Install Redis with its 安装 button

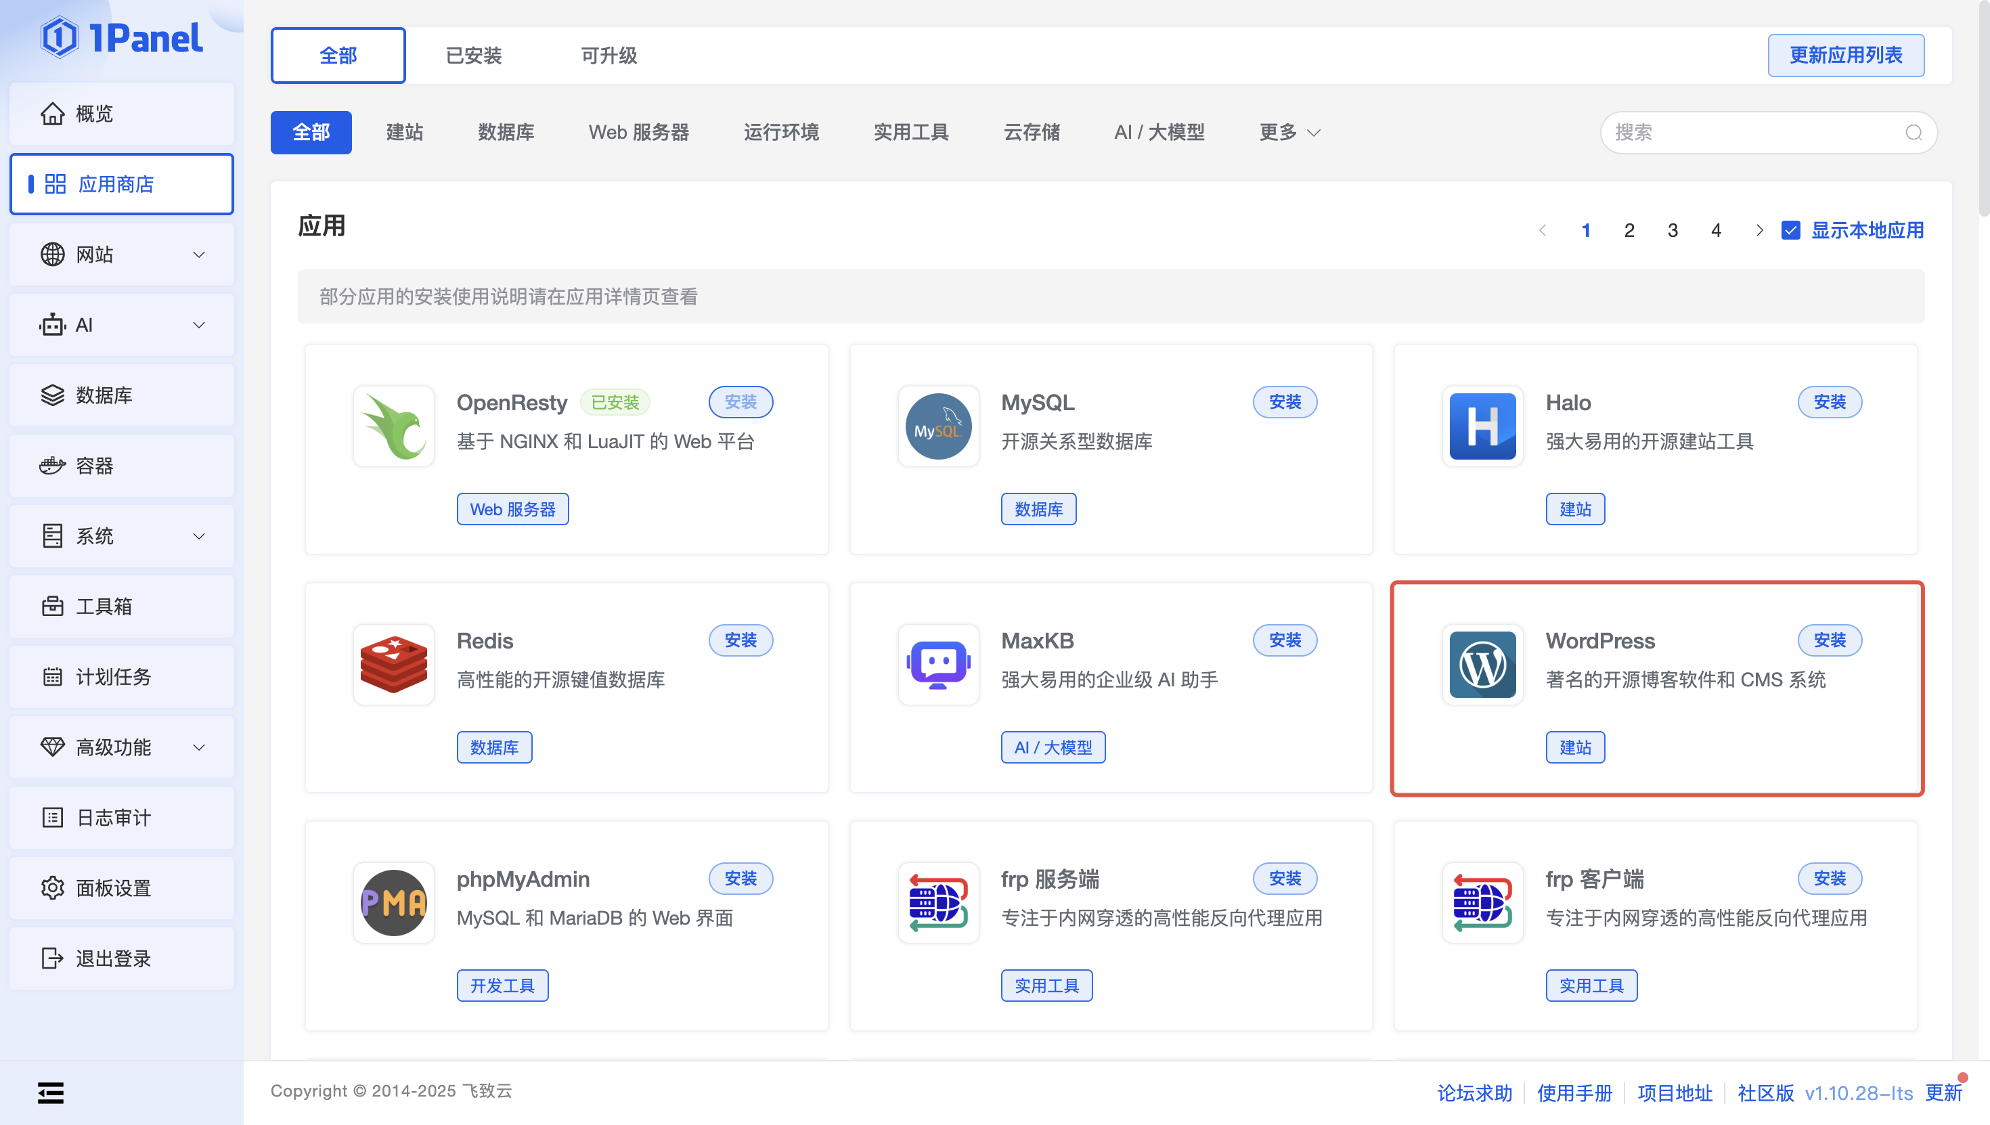[x=740, y=640]
